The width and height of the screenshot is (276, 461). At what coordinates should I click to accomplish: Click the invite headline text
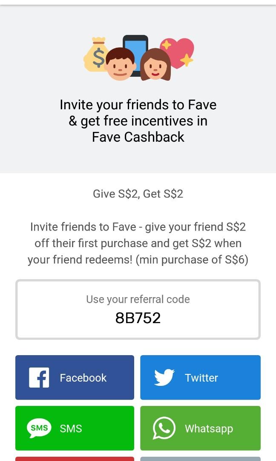click(x=138, y=121)
